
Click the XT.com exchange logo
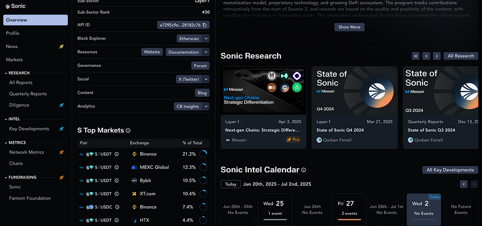click(x=134, y=194)
